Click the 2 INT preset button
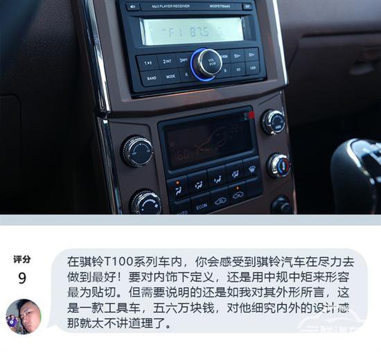381x352 pixels. (167, 61)
